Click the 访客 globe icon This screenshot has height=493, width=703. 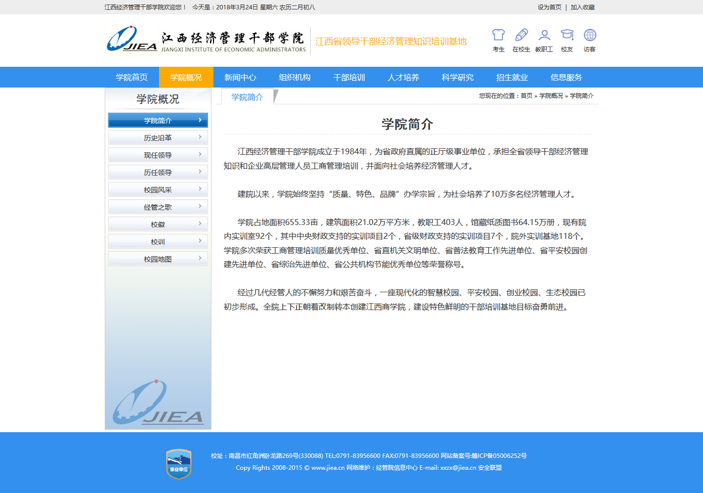tap(590, 35)
